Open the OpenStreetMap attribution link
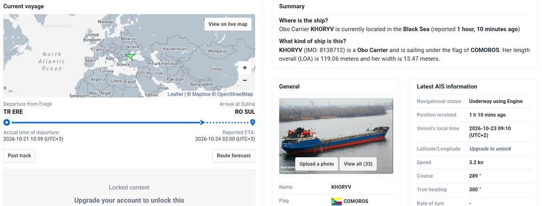Image resolution: width=542 pixels, height=206 pixels. tap(235, 94)
